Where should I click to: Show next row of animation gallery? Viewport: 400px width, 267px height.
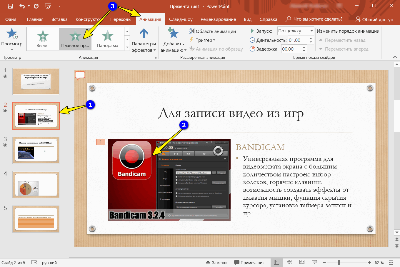(x=127, y=39)
